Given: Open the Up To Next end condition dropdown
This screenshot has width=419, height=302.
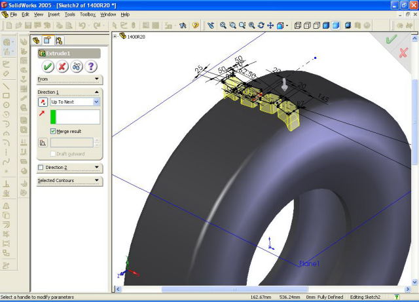Looking at the screenshot, I should (96, 102).
